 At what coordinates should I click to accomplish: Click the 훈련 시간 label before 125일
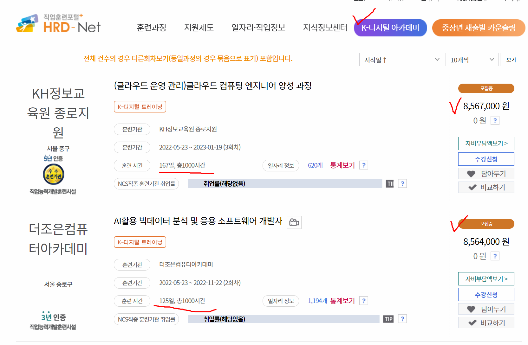click(132, 301)
